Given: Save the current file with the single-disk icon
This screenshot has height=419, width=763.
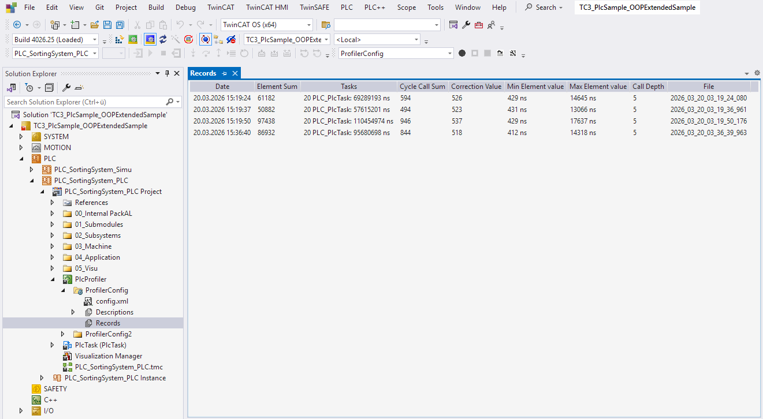Looking at the screenshot, I should 107,25.
